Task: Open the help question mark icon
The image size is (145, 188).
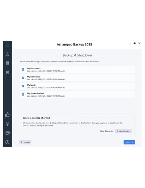Action: 7,142
